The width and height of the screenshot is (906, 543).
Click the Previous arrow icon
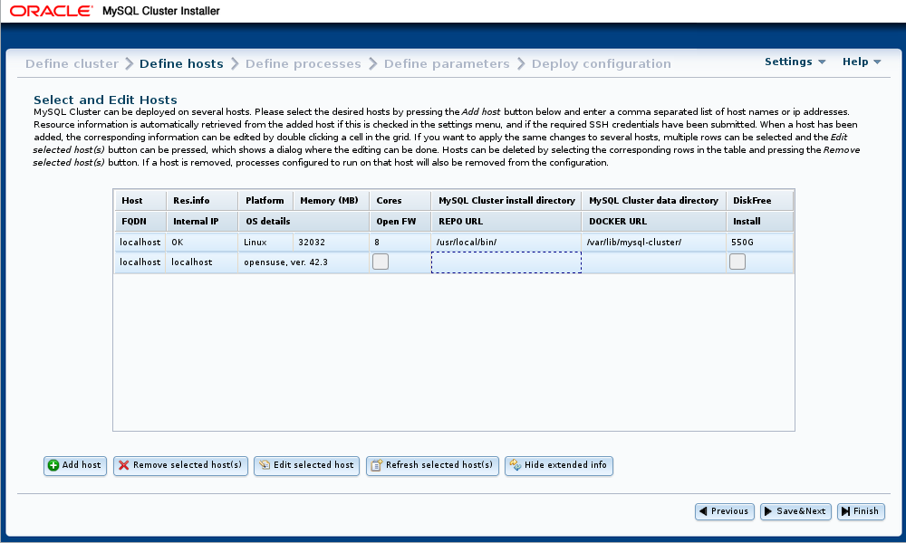click(x=702, y=511)
